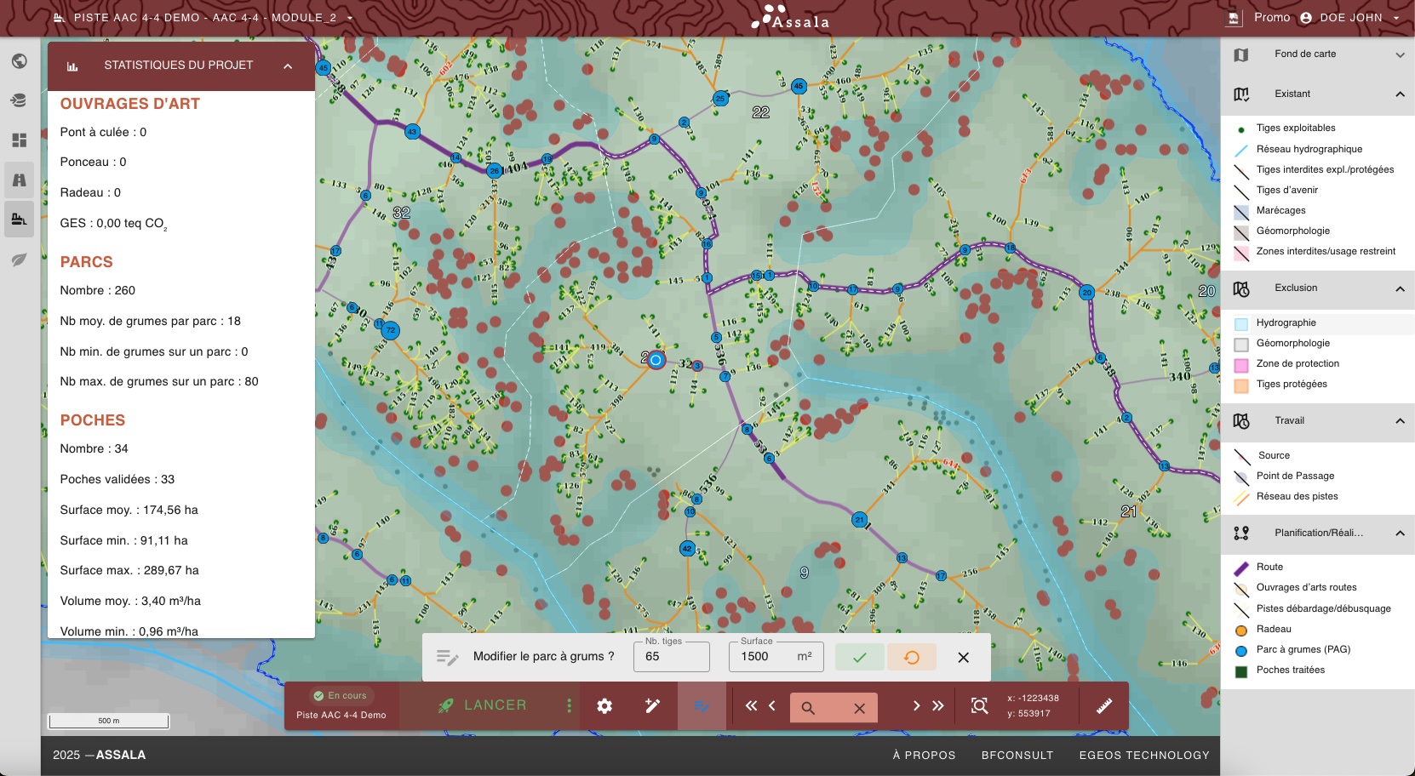Open the three-dot menu beside LANCER
The image size is (1415, 776).
(569, 706)
